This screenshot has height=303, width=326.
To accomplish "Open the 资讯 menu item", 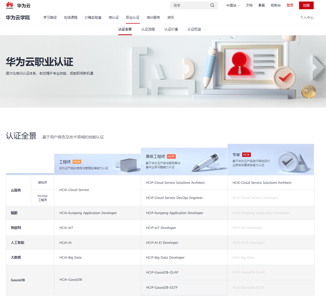I will [171, 17].
